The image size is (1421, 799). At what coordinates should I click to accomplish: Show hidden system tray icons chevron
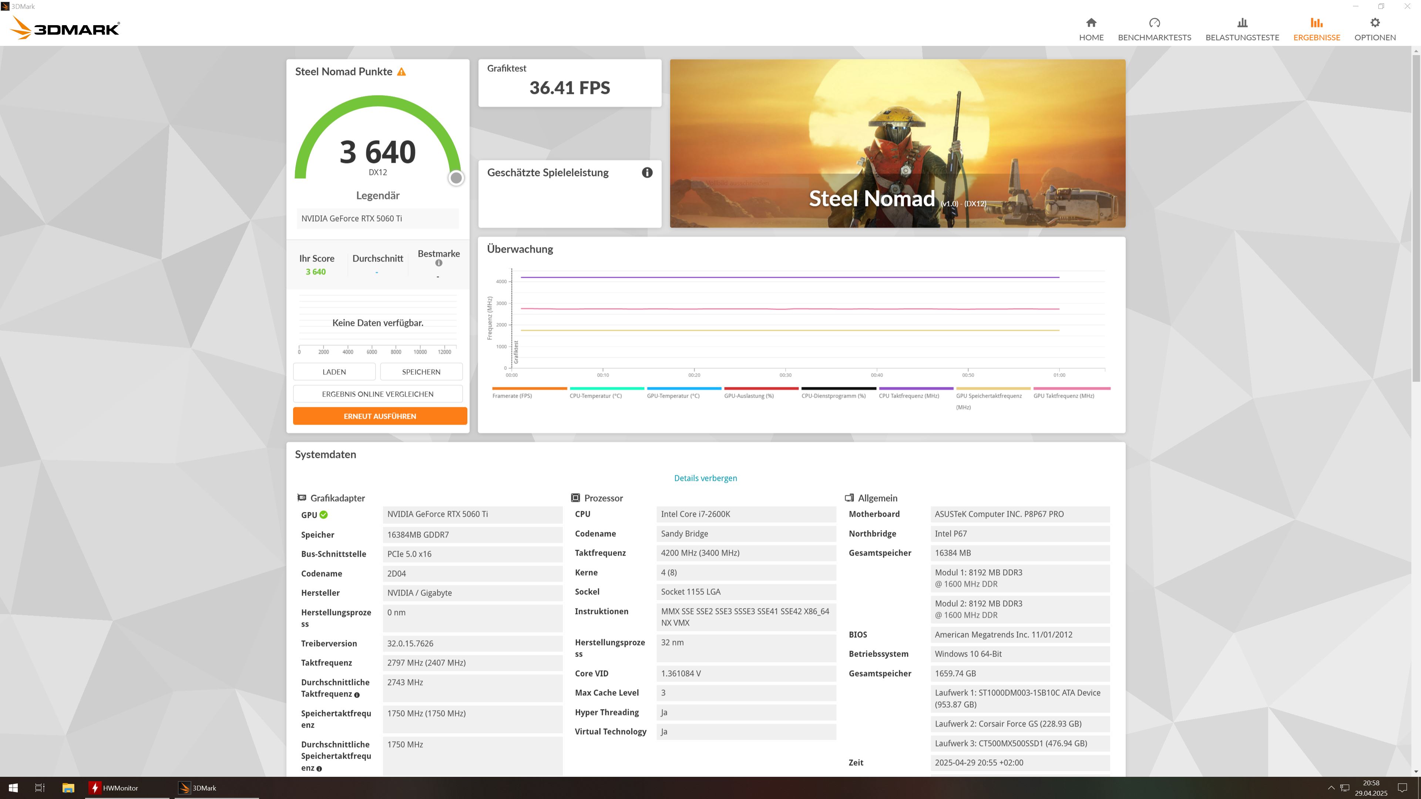coord(1331,788)
